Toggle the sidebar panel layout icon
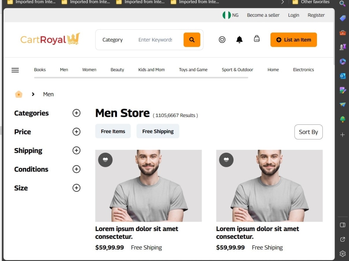Screen dimensions: 349x261 [343, 225]
